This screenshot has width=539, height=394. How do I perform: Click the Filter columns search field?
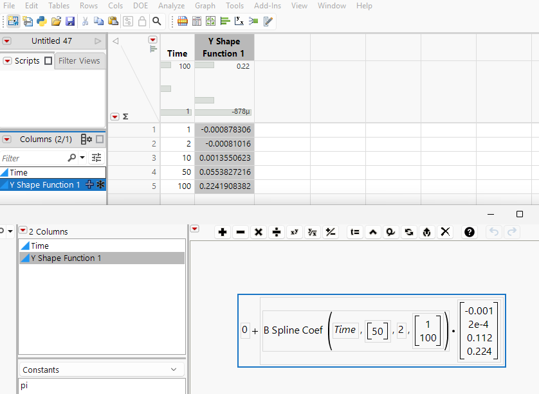point(32,157)
